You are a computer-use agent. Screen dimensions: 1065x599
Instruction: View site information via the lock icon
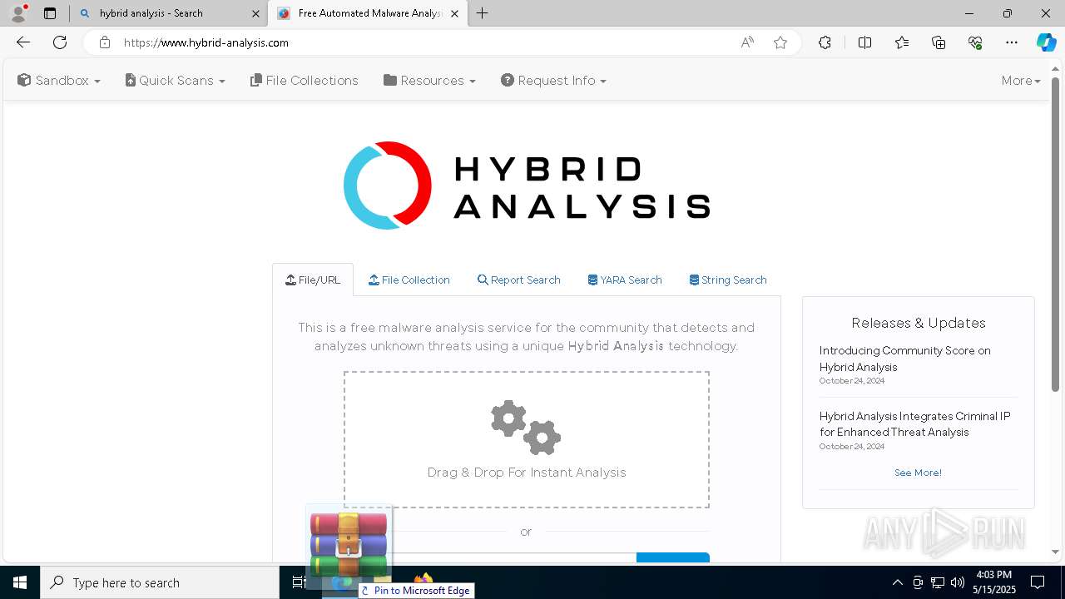(x=104, y=42)
